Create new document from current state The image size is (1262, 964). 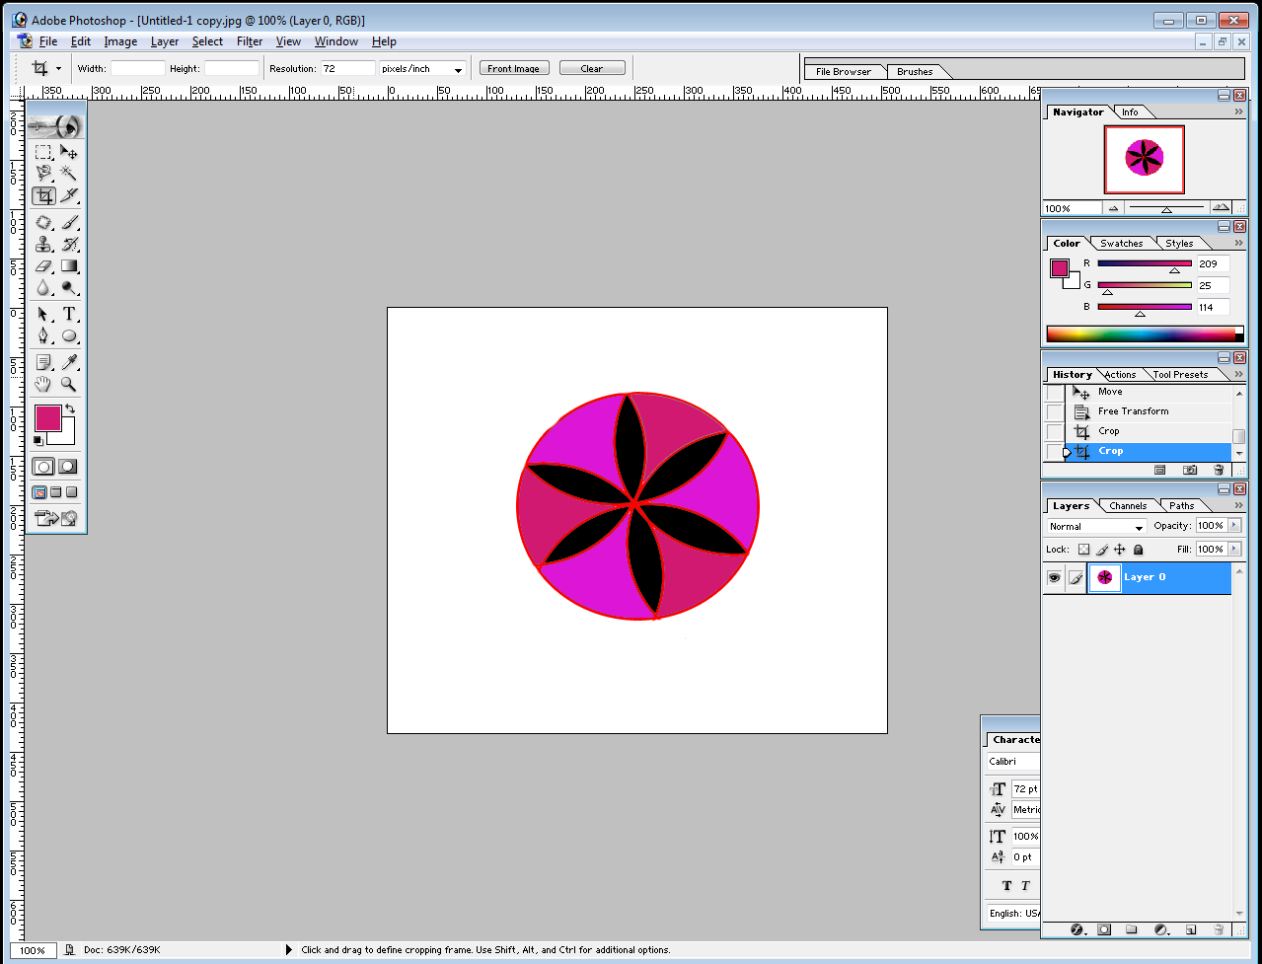1160,470
